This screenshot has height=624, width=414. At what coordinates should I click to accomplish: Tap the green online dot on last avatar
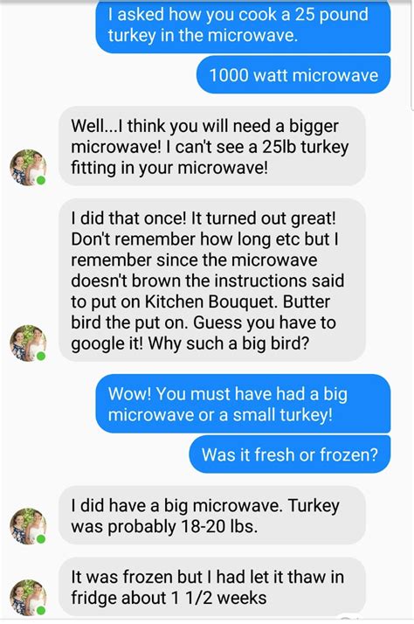point(40,610)
